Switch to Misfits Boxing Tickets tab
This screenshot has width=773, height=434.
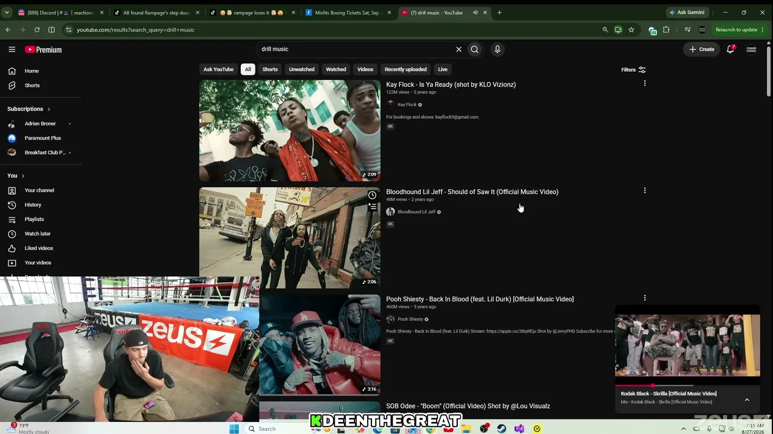click(348, 13)
